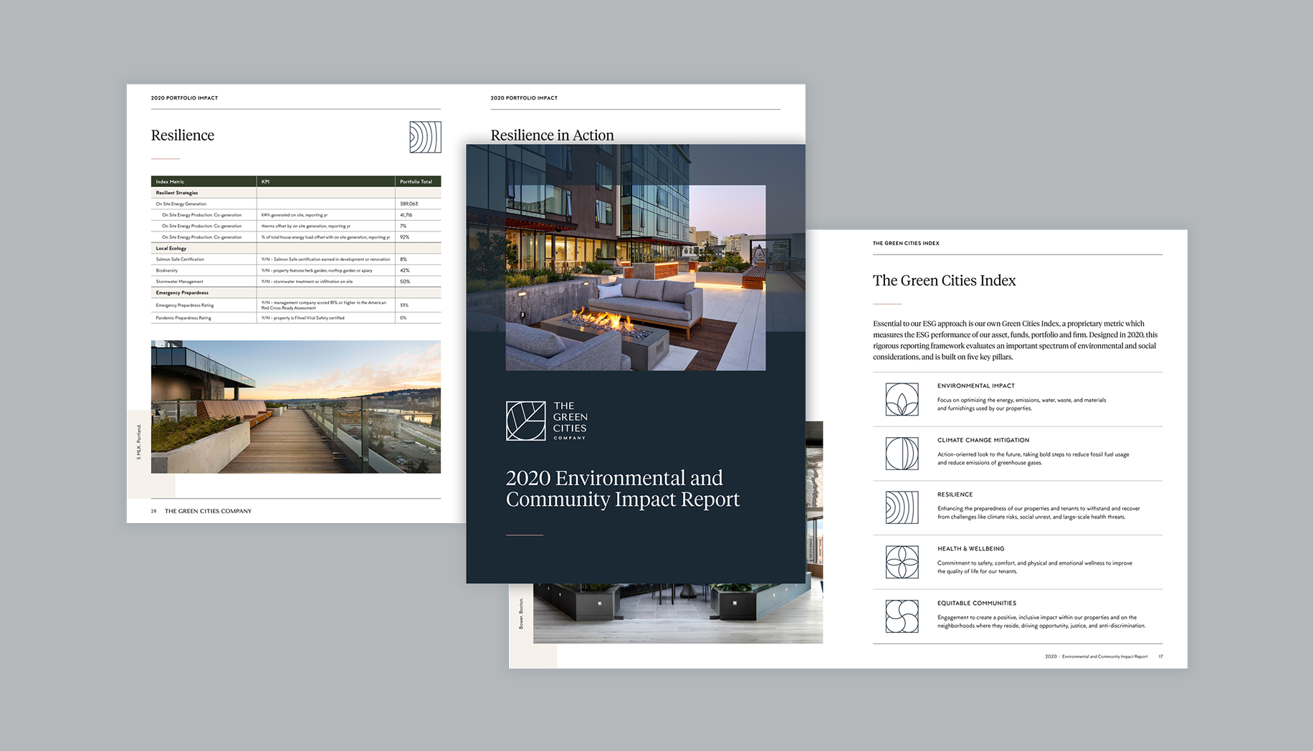Click the Climate Change Mitigation globe icon
The image size is (1313, 751).
click(x=901, y=453)
